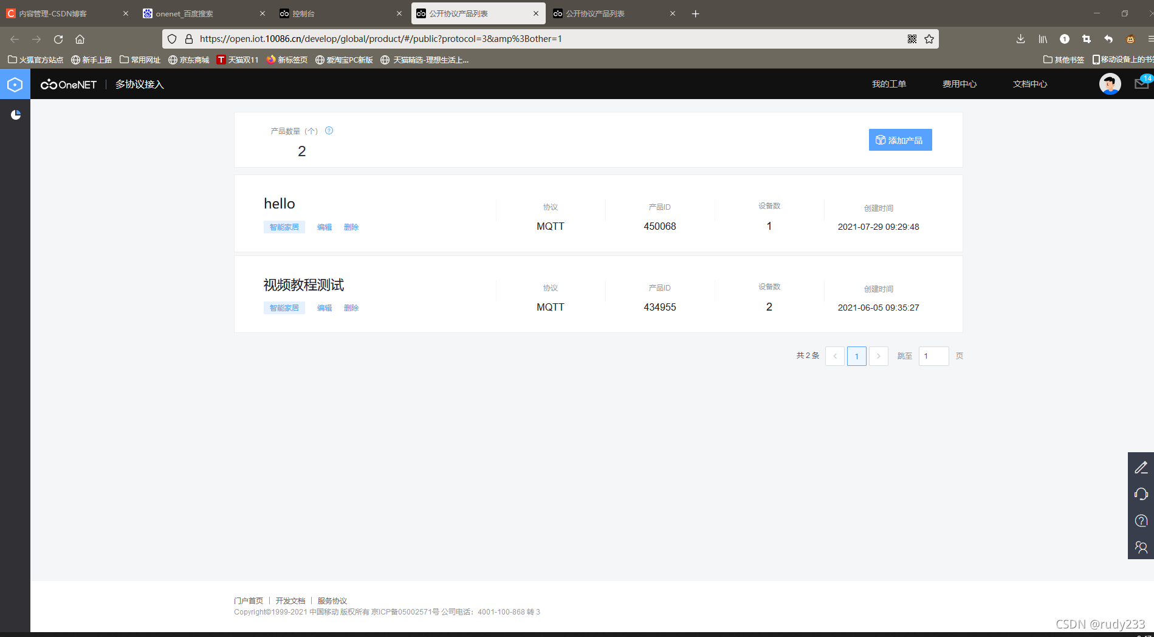Viewport: 1154px width, 637px height.
Task: Open the library bookshelf icon
Action: 1043,39
